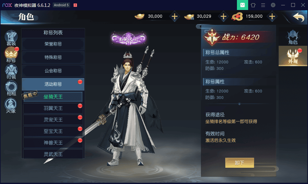Switch to the 外观 side tab
The height and width of the screenshot is (184, 308).
[x=293, y=56]
